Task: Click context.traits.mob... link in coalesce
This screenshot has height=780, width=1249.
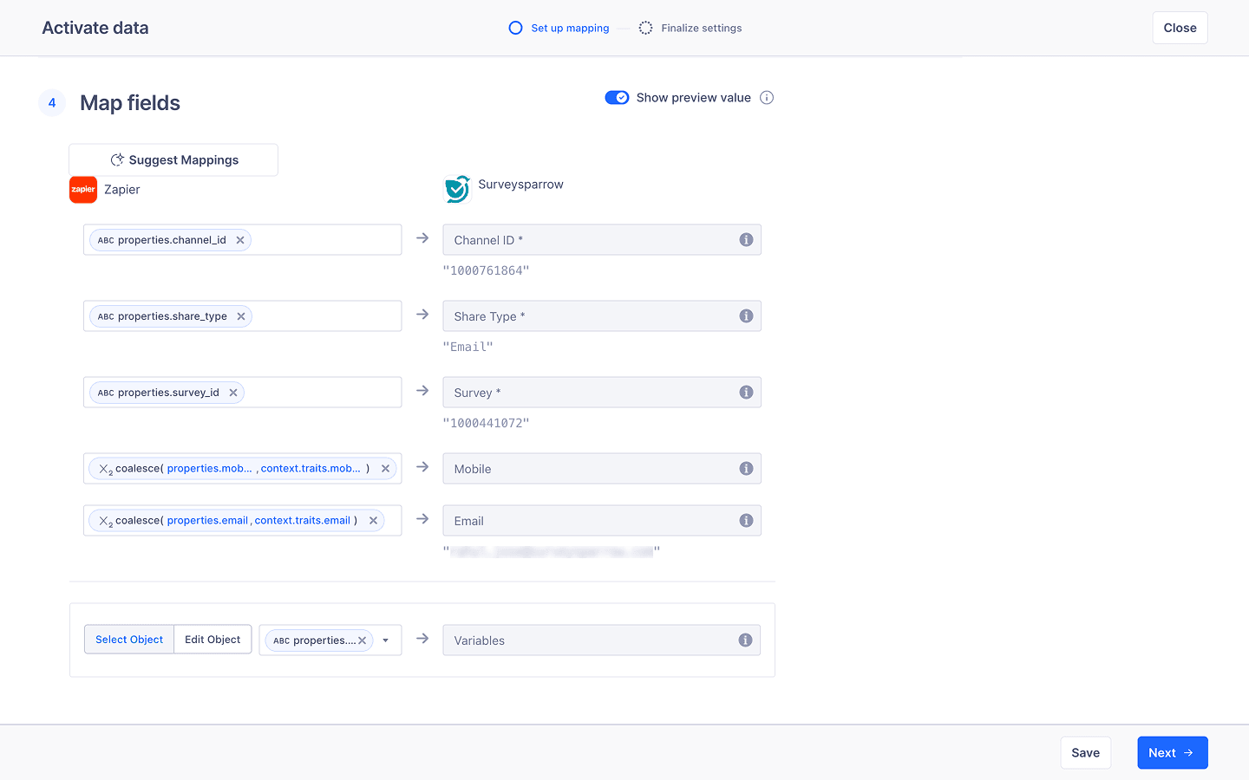Action: [311, 469]
